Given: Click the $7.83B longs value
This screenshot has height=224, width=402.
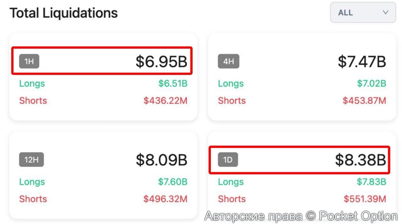Looking at the screenshot, I should [x=371, y=182].
